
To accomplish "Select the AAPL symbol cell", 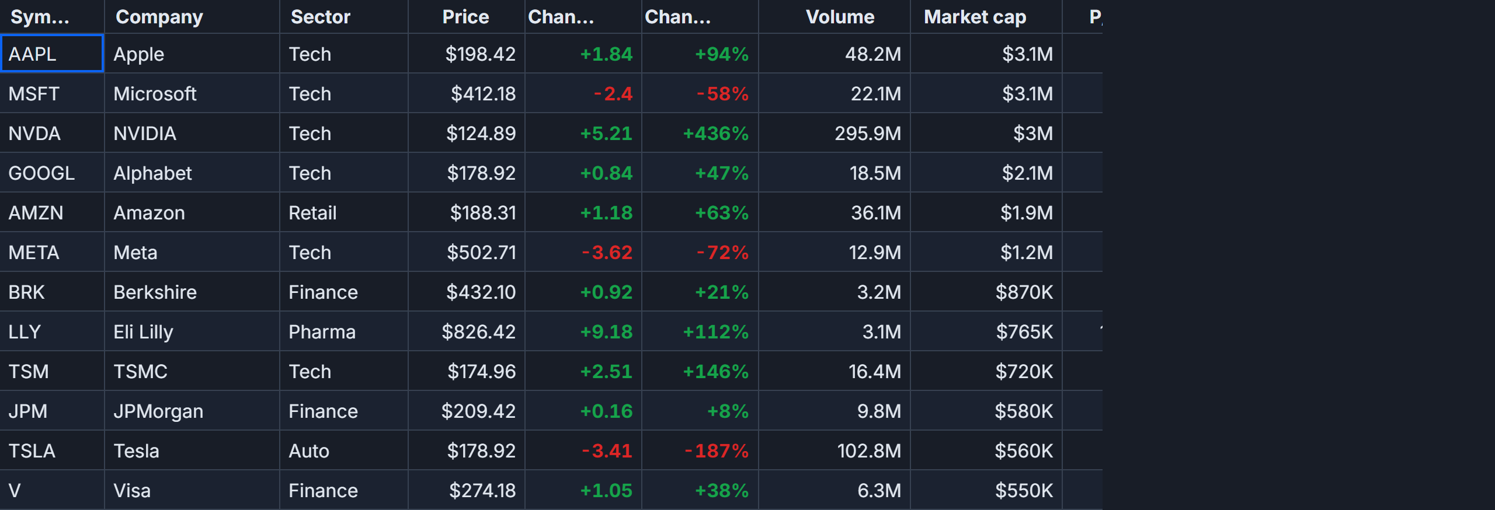I will [x=52, y=54].
